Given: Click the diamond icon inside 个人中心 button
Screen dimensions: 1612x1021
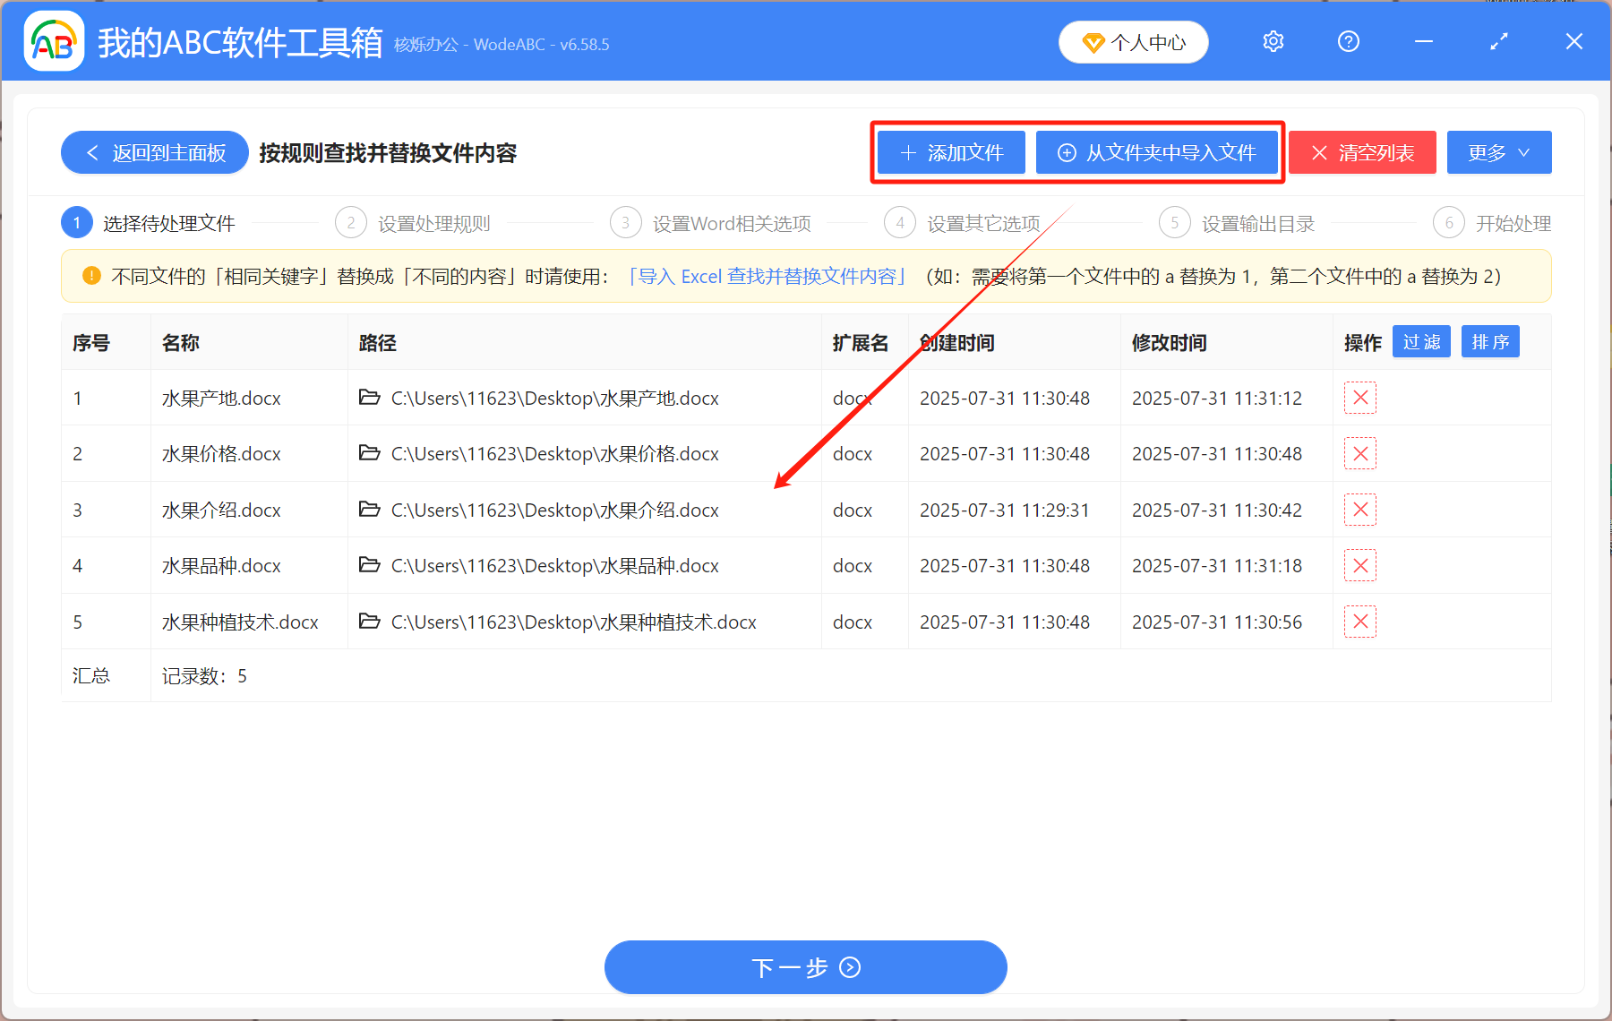Looking at the screenshot, I should click(x=1093, y=42).
